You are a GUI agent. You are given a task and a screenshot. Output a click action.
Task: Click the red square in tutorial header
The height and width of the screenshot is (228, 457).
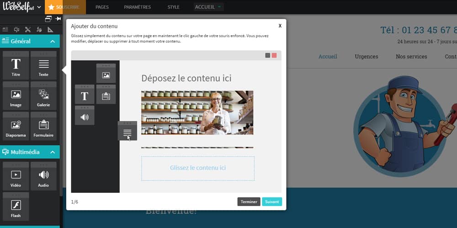click(x=274, y=55)
